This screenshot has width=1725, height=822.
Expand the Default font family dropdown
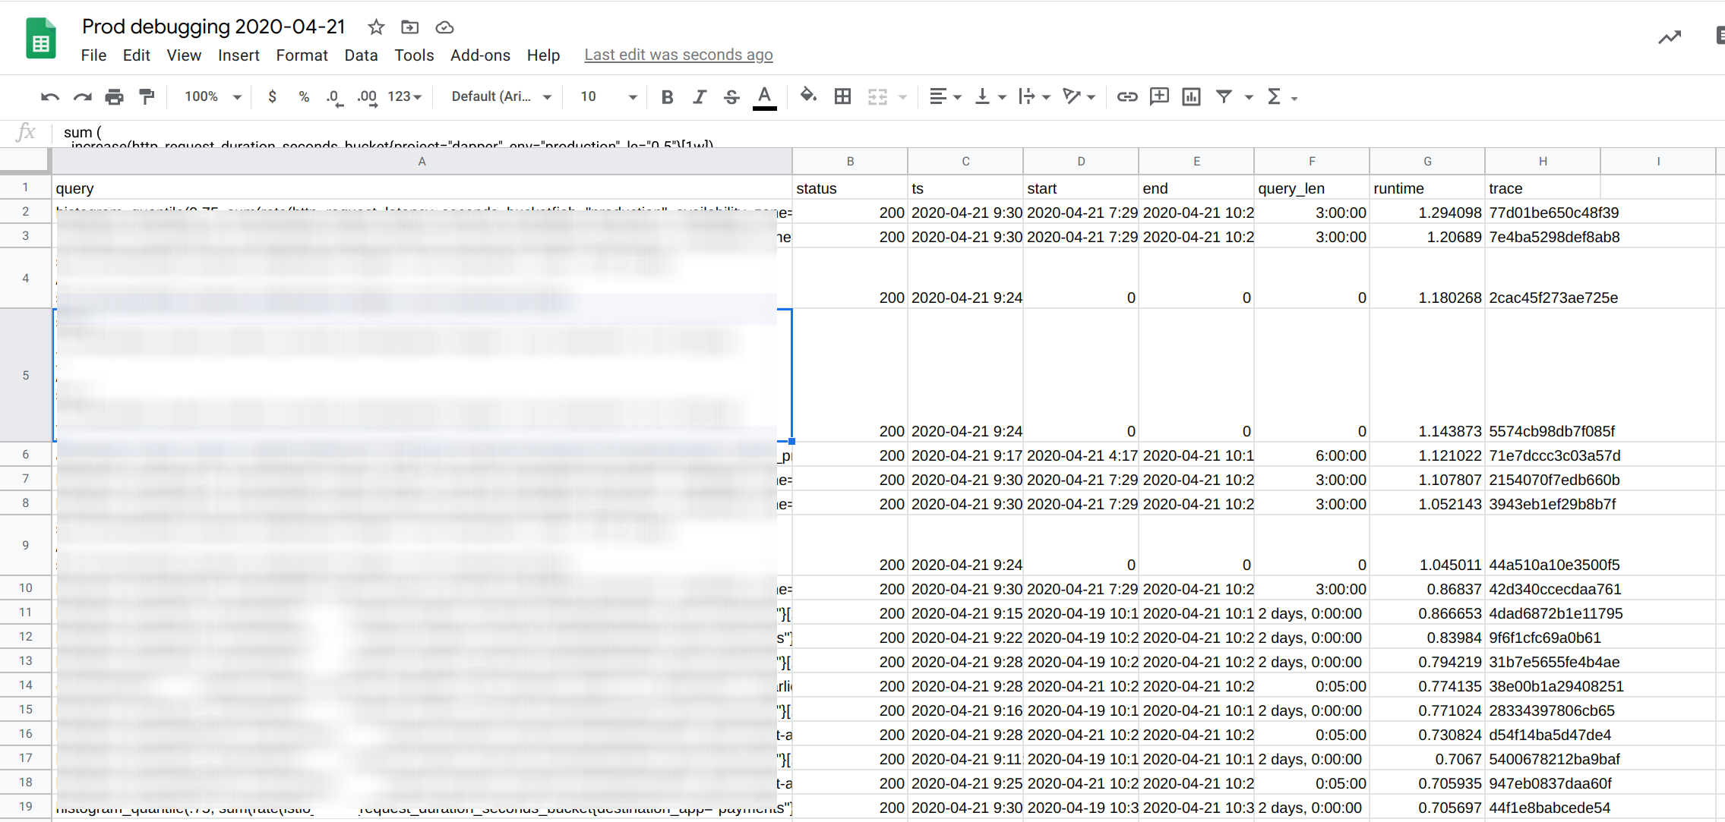click(x=501, y=96)
